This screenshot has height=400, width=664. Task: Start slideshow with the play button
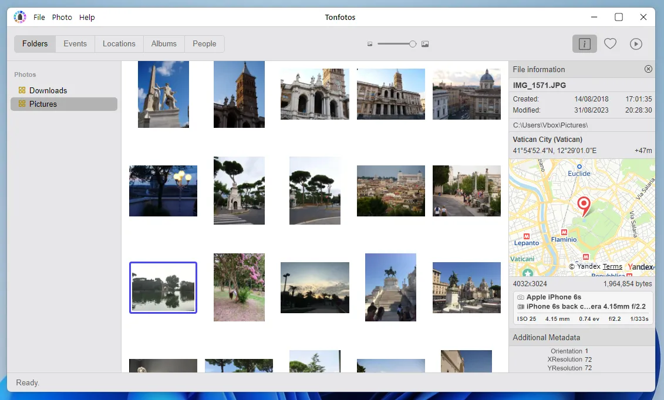(635, 44)
